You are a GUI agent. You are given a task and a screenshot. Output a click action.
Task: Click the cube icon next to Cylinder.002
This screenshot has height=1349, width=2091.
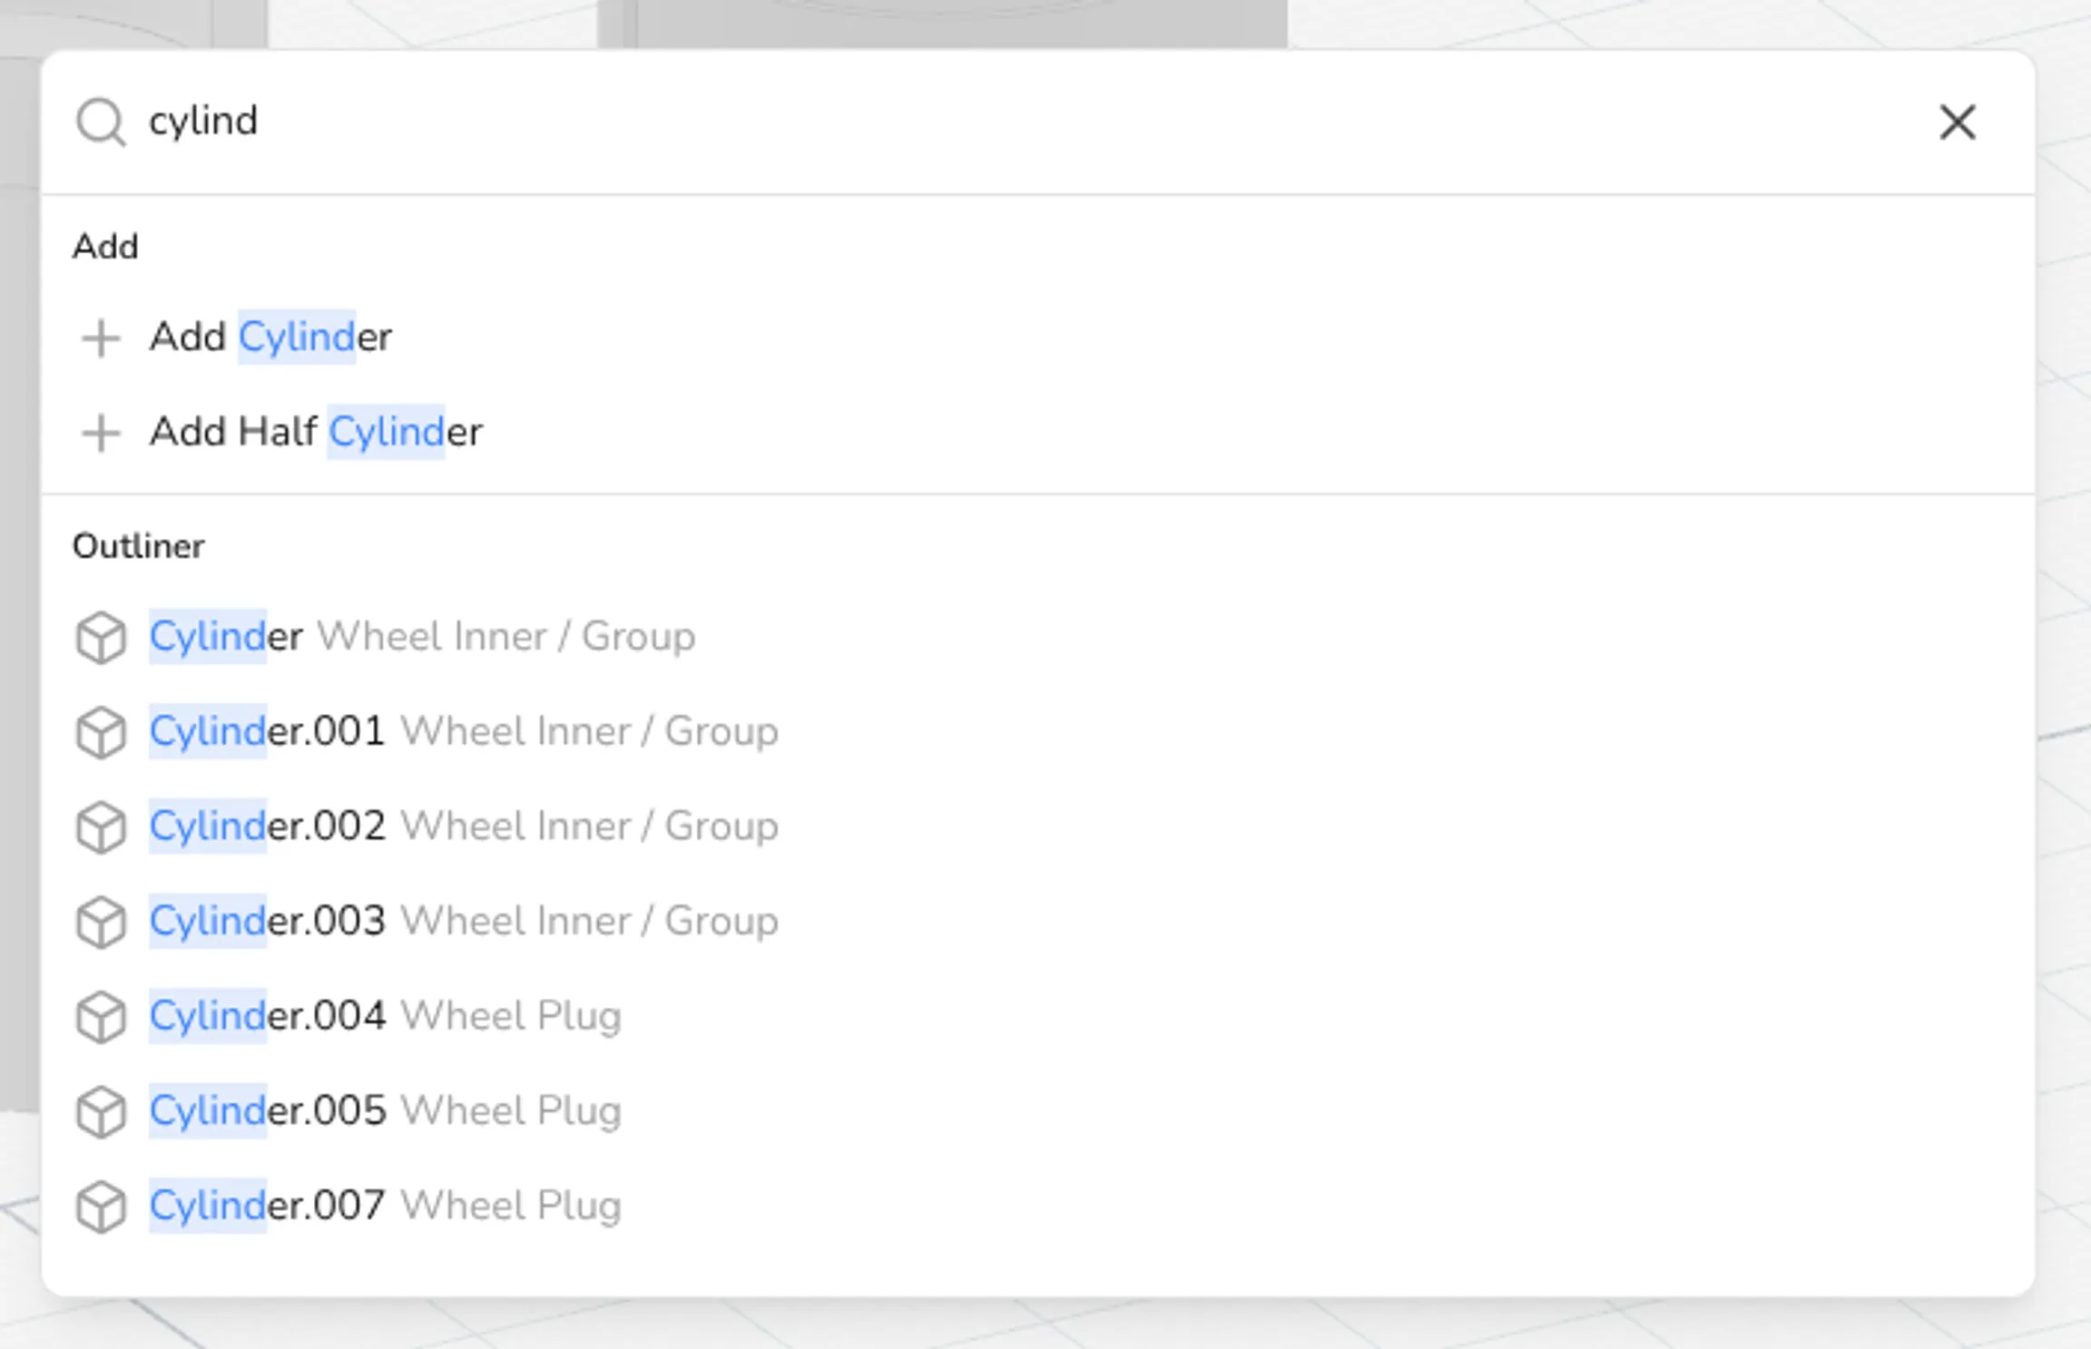click(101, 827)
